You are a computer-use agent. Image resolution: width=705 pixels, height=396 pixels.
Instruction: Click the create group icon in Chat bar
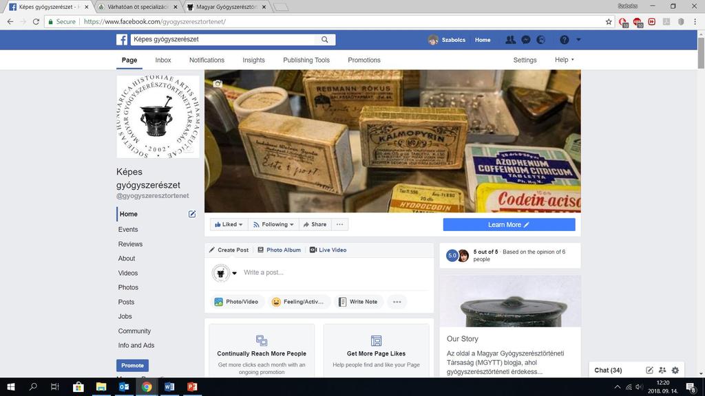tap(662, 370)
